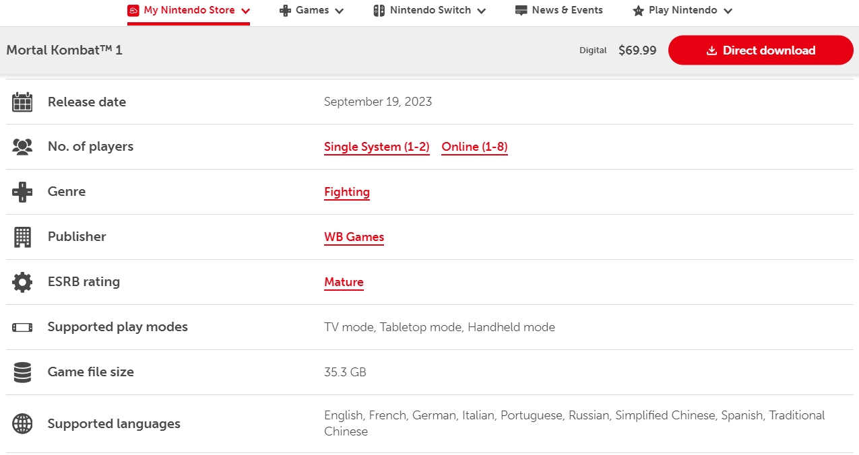Click the Supported languages label
The height and width of the screenshot is (455, 859).
point(114,424)
